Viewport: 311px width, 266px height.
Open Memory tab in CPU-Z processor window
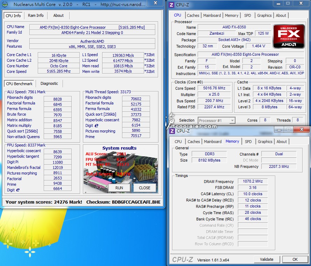232,15
